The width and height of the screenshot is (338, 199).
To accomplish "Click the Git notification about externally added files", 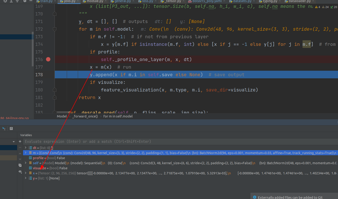I will coord(290,197).
